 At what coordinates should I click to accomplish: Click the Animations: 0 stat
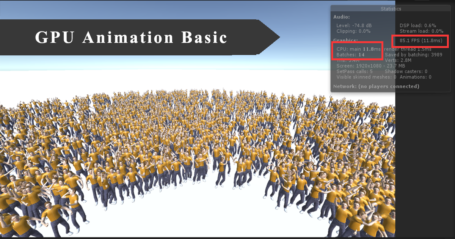click(x=415, y=77)
